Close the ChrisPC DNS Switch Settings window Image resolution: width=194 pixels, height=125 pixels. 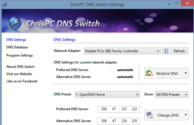click(187, 3)
